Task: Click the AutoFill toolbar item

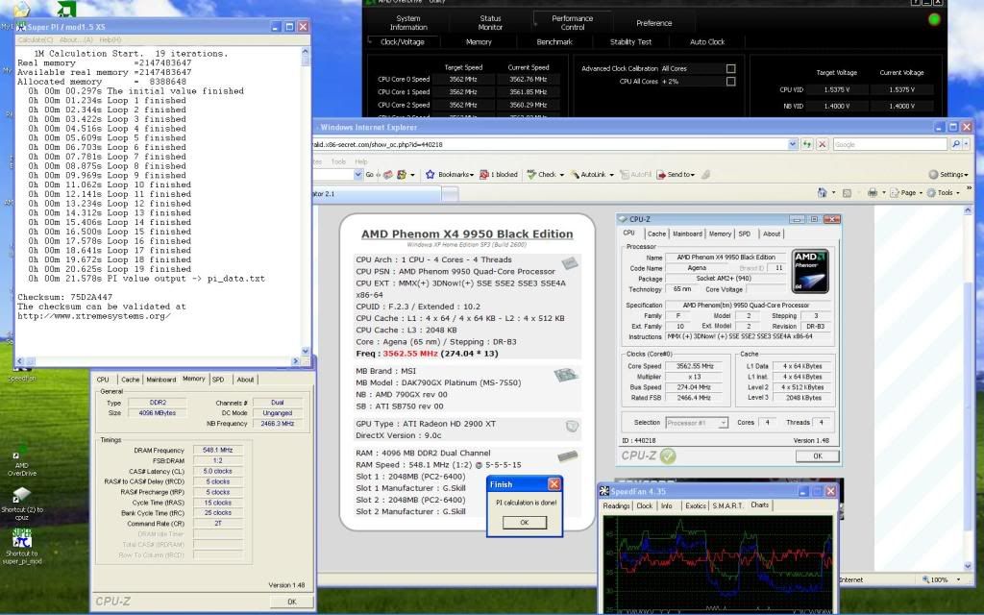Action: point(636,175)
